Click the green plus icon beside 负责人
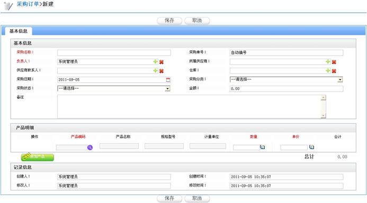The image size is (367, 203). click(x=155, y=61)
